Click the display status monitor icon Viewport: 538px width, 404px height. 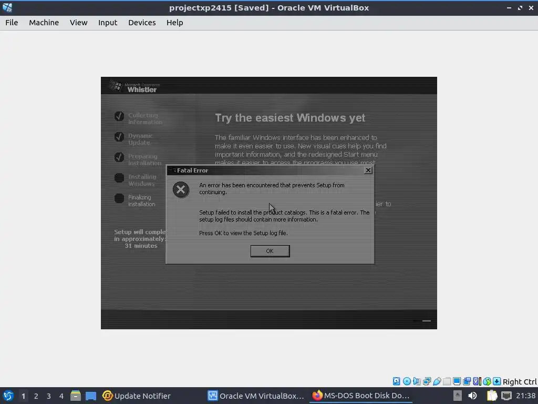tap(457, 381)
